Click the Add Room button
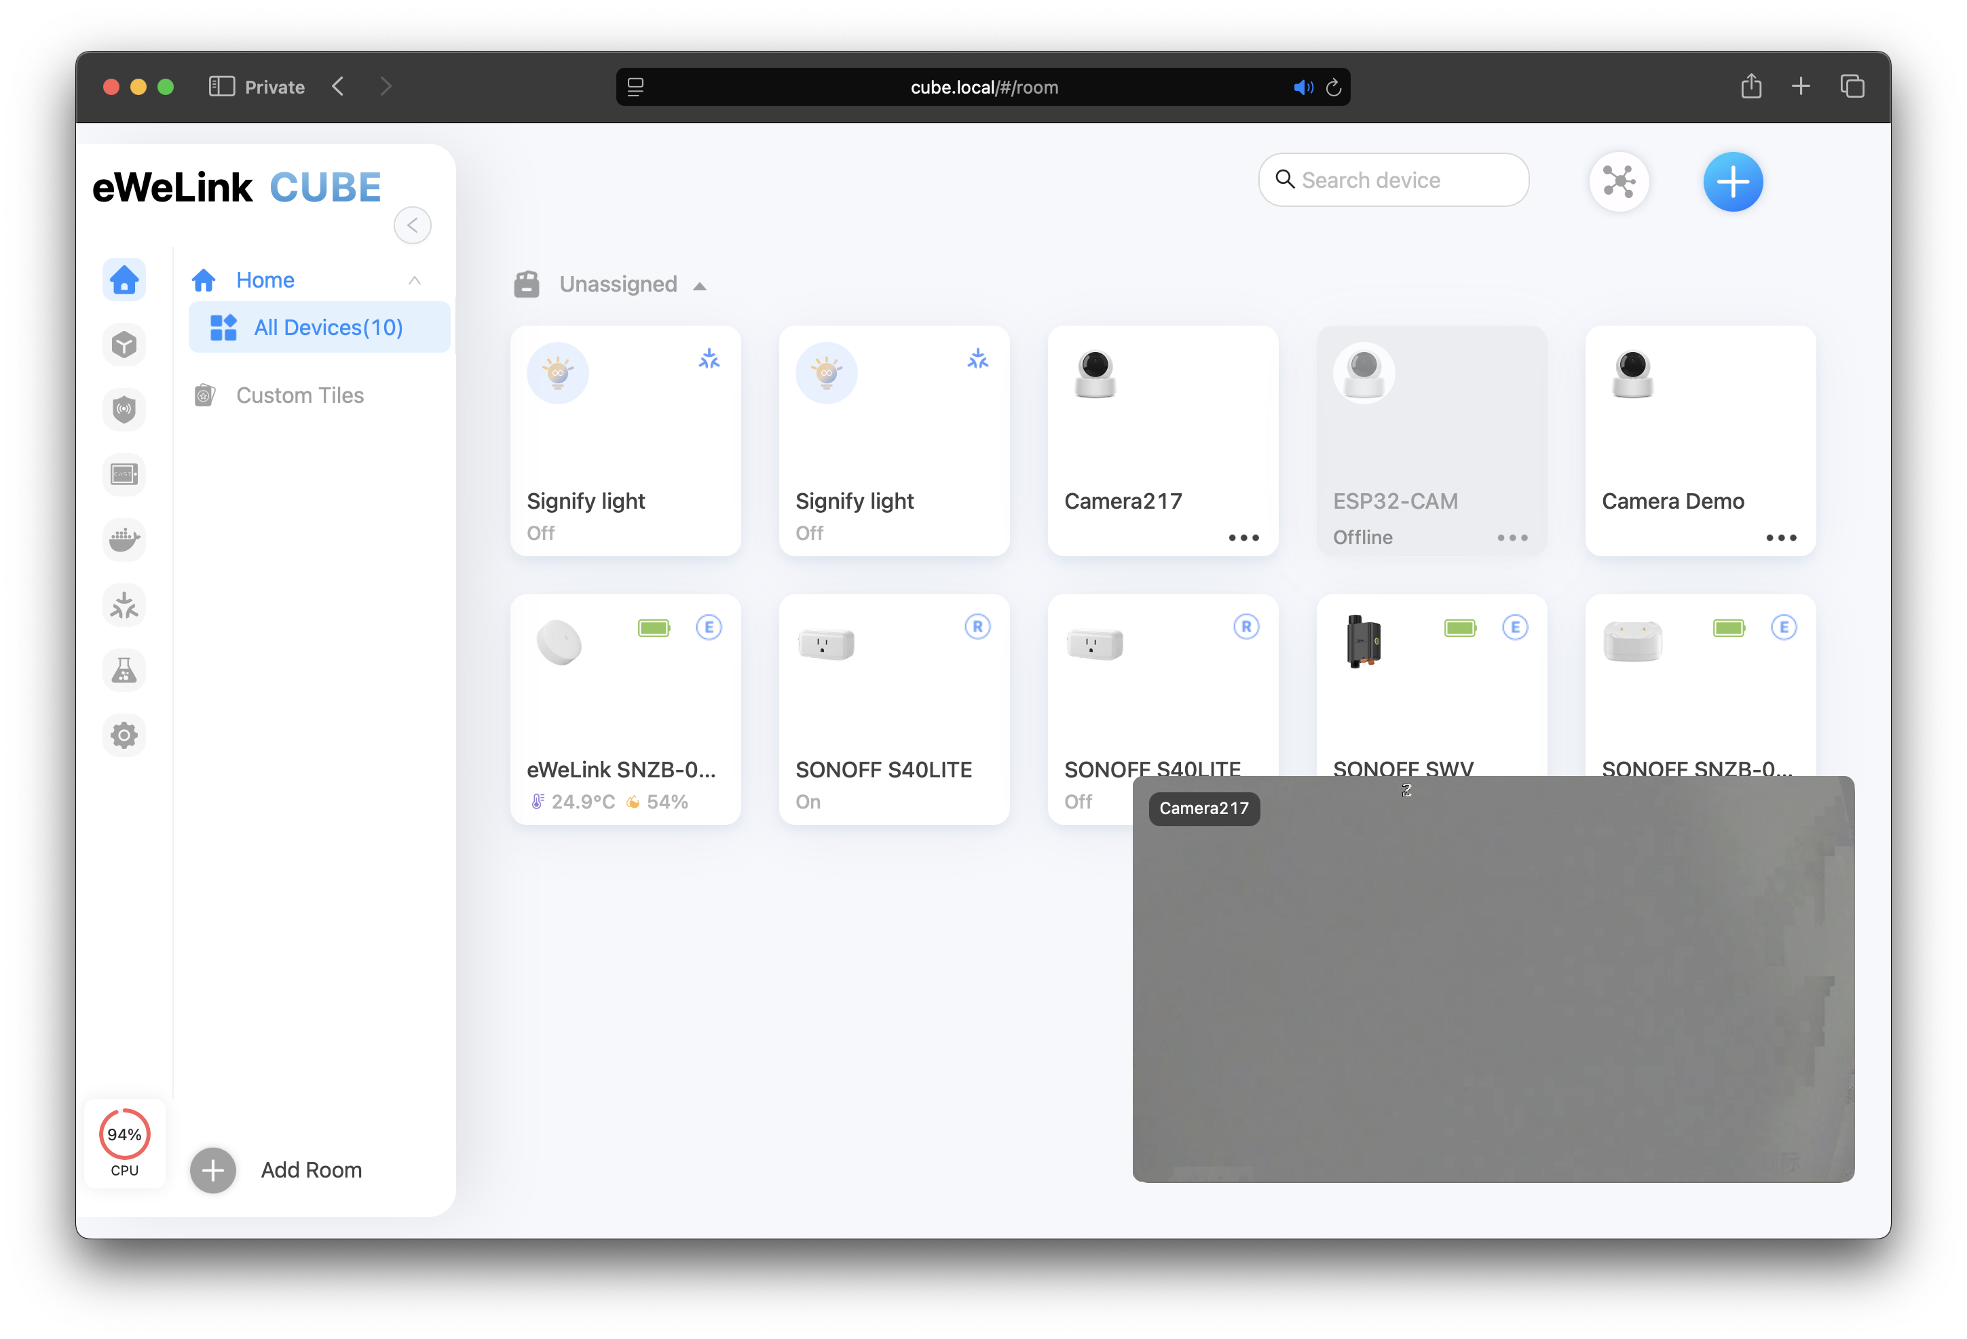Screen dimensions: 1967x1339 tap(212, 1170)
